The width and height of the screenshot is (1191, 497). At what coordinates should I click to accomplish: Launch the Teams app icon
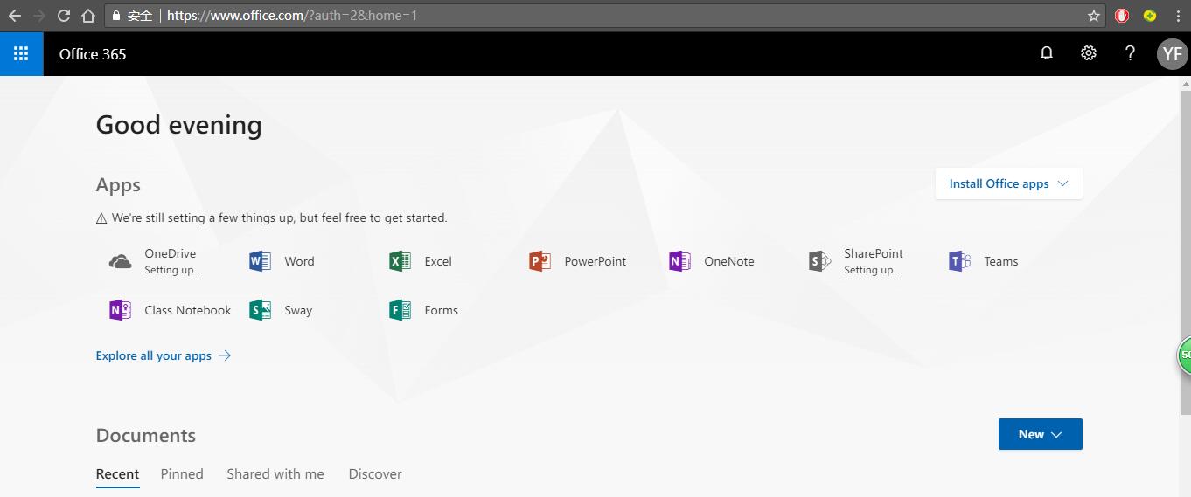pyautogui.click(x=959, y=261)
